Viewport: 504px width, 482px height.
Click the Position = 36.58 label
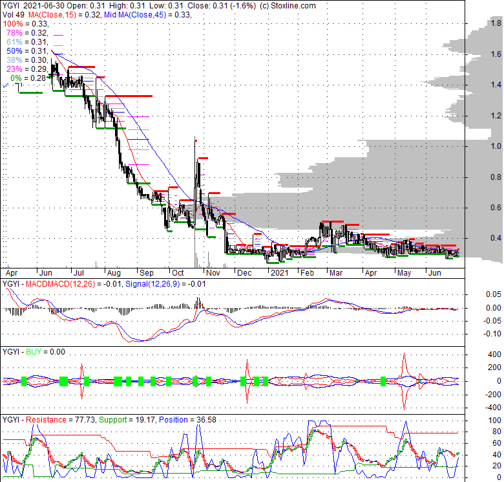pyautogui.click(x=187, y=420)
